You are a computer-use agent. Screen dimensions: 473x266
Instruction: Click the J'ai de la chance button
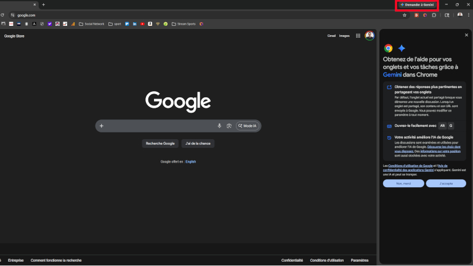[198, 143]
